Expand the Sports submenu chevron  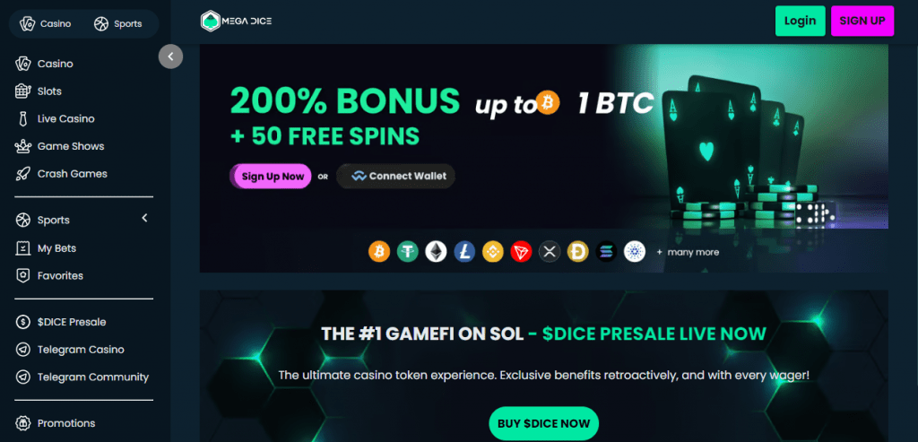click(x=144, y=219)
